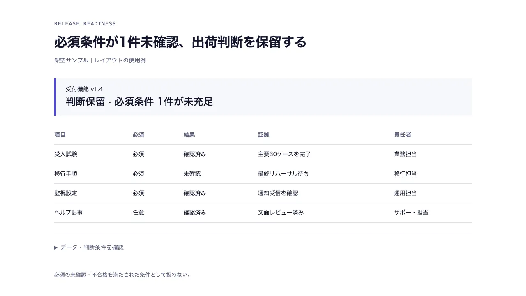Viewport: 526px width, 296px height.
Task: Click 確認済み in the ヘルプ記事 row
Action: (x=195, y=213)
